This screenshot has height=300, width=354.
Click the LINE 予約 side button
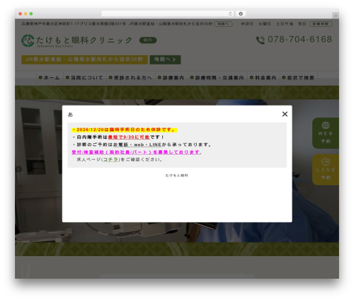coord(326,170)
